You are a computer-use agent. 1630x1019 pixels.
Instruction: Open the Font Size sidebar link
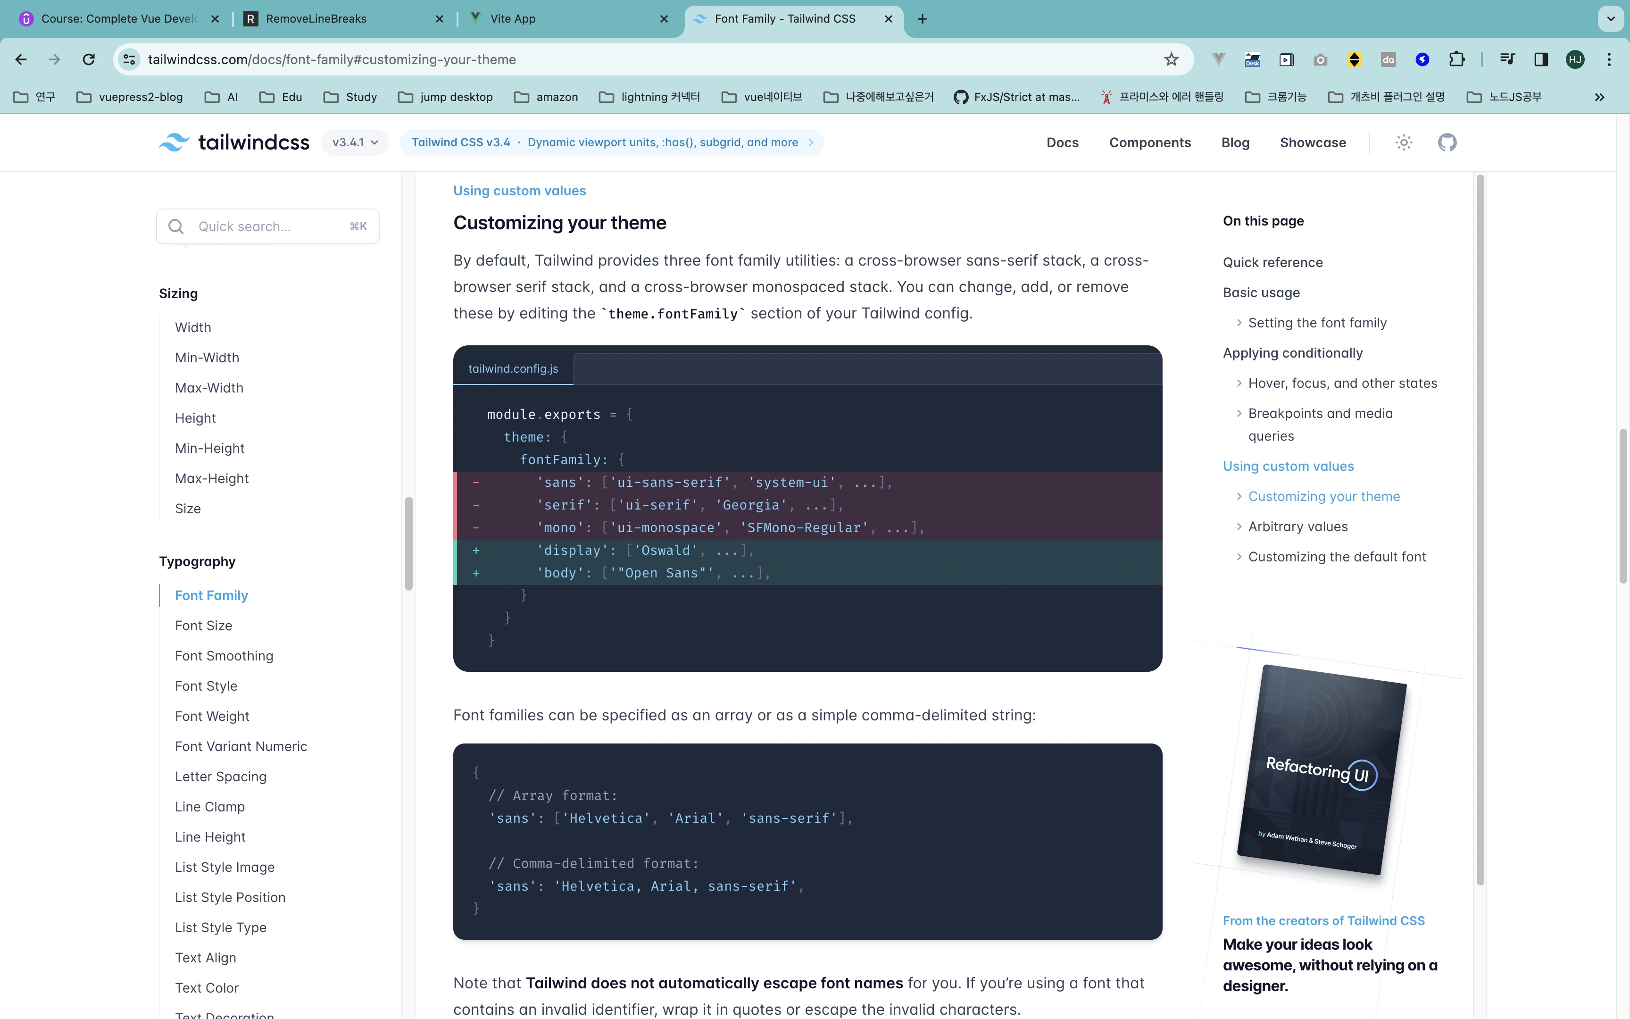coord(203,626)
